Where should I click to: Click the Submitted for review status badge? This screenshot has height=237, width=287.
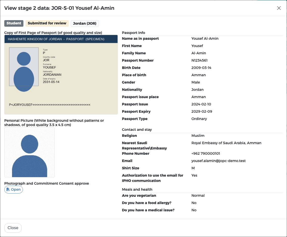tap(47, 23)
